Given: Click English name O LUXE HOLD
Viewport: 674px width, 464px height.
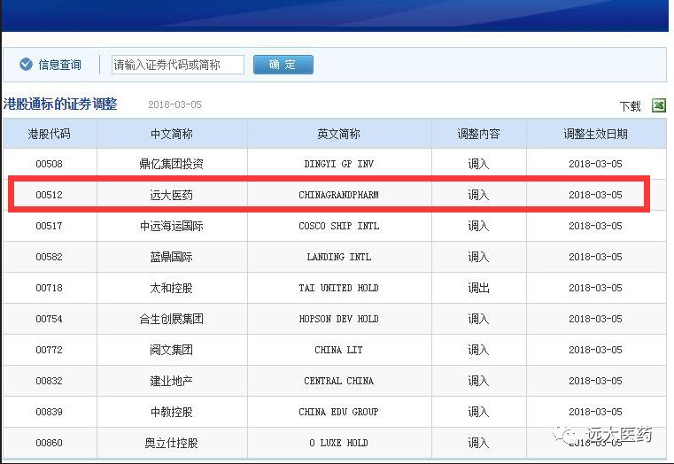Looking at the screenshot, I should tap(338, 443).
